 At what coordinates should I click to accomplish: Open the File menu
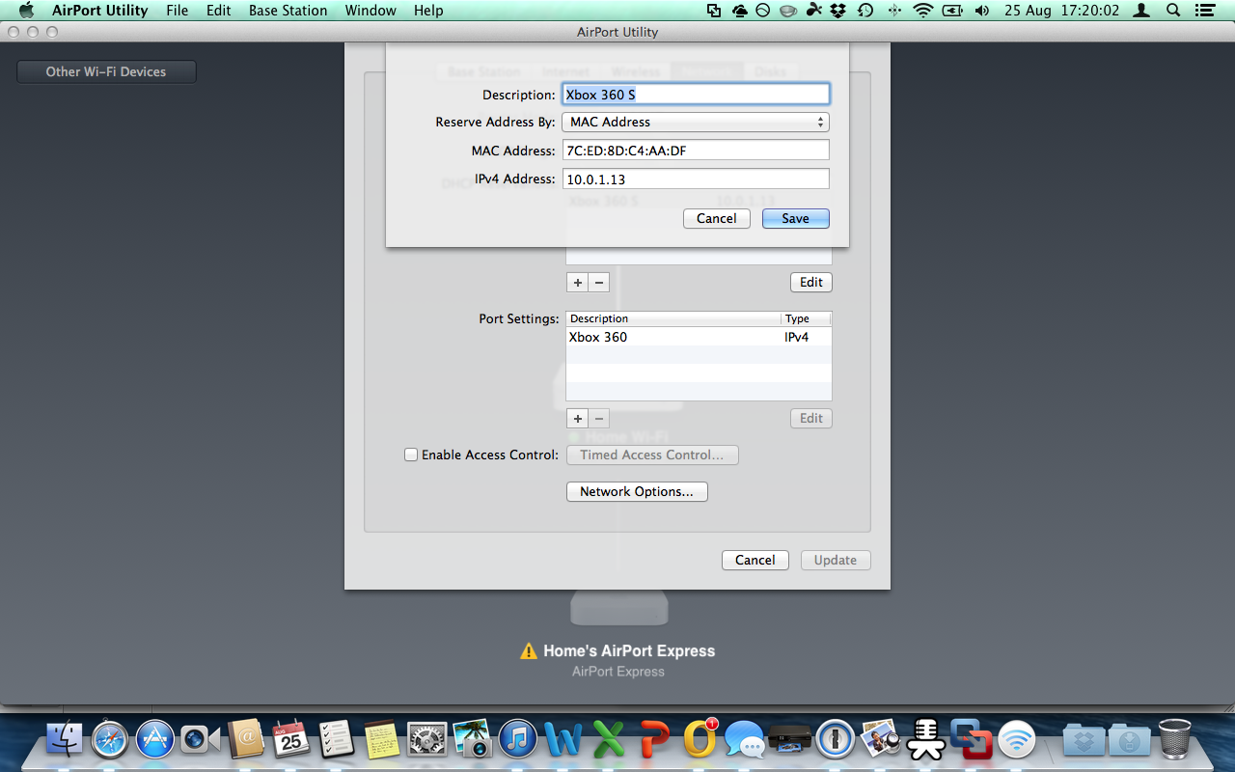click(178, 11)
